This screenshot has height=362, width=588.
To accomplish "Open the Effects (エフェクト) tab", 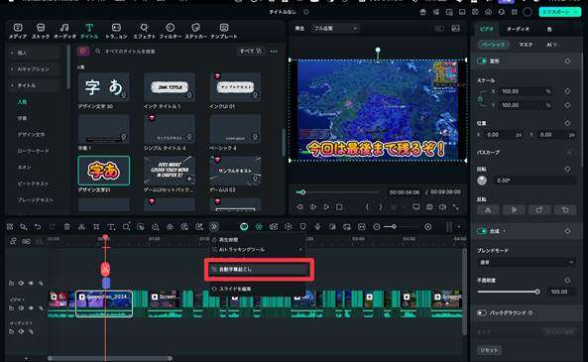I will pos(144,31).
